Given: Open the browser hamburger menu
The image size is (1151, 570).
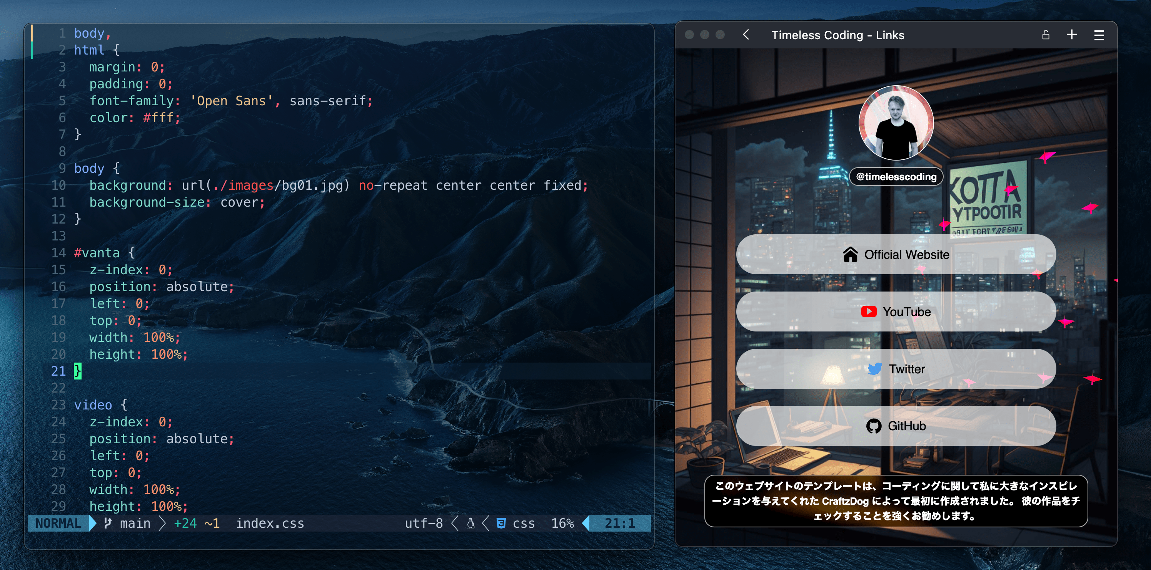Looking at the screenshot, I should pyautogui.click(x=1099, y=35).
